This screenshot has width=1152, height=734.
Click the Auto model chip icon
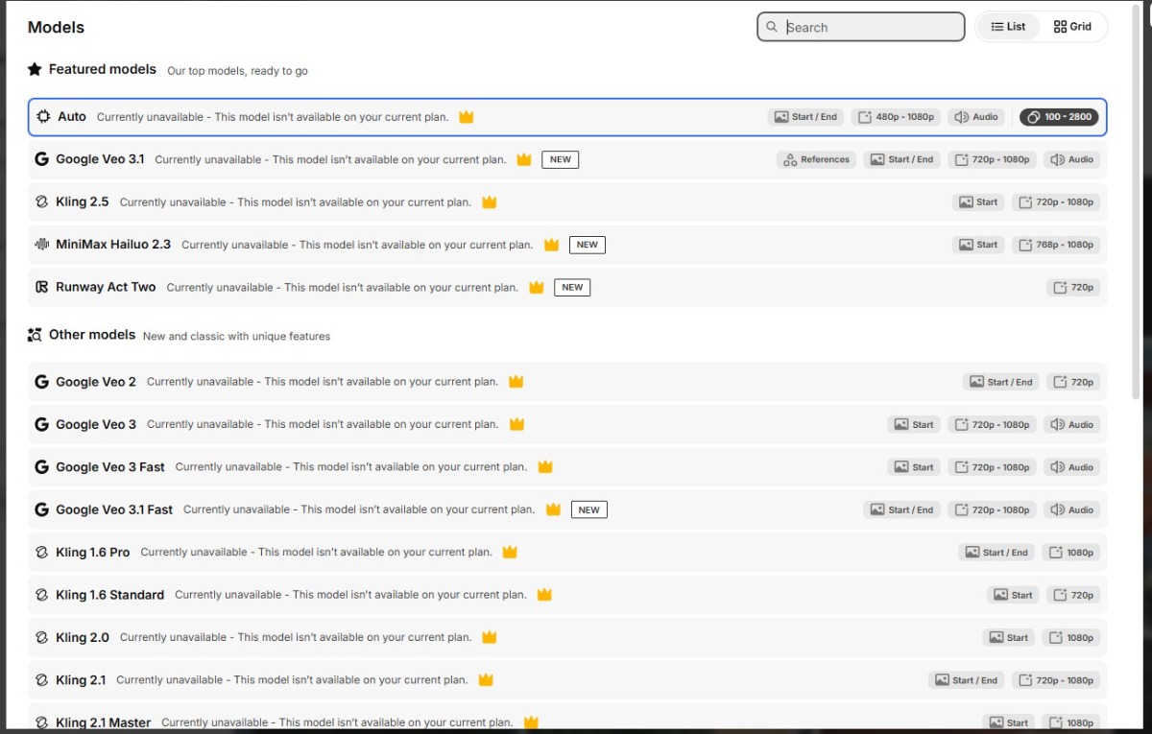click(x=43, y=117)
